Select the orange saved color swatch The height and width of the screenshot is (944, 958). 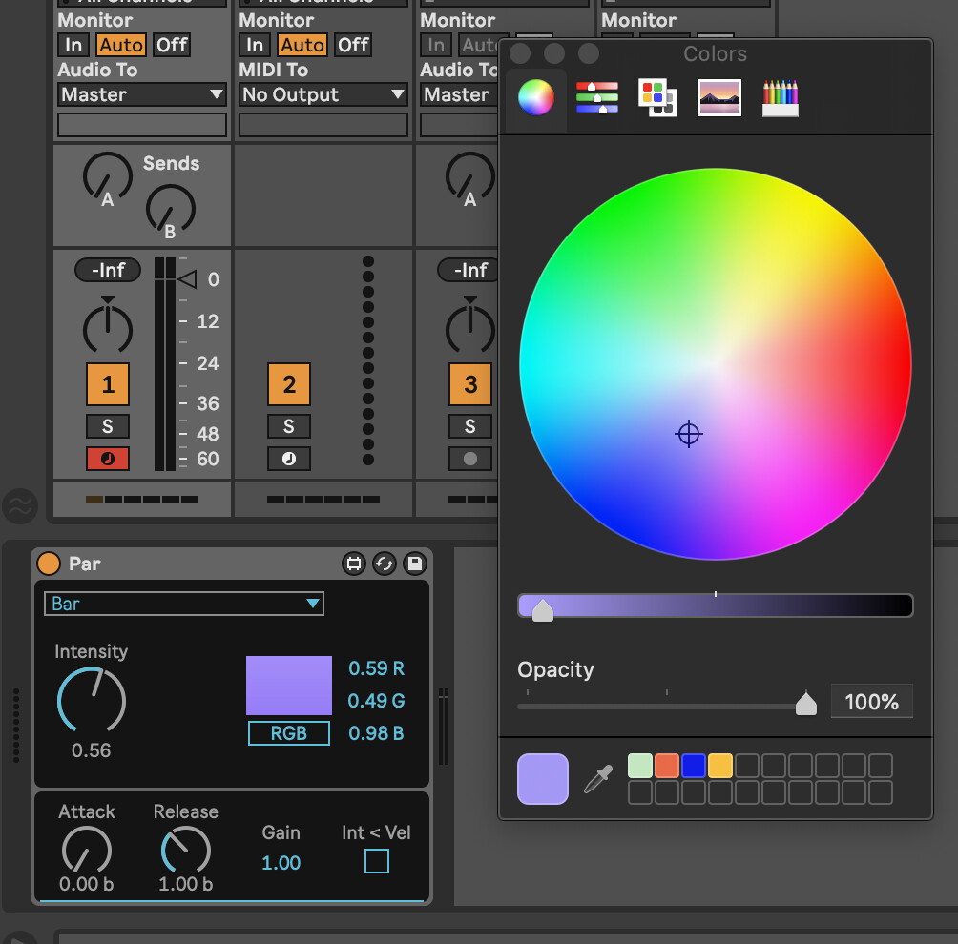click(x=667, y=766)
